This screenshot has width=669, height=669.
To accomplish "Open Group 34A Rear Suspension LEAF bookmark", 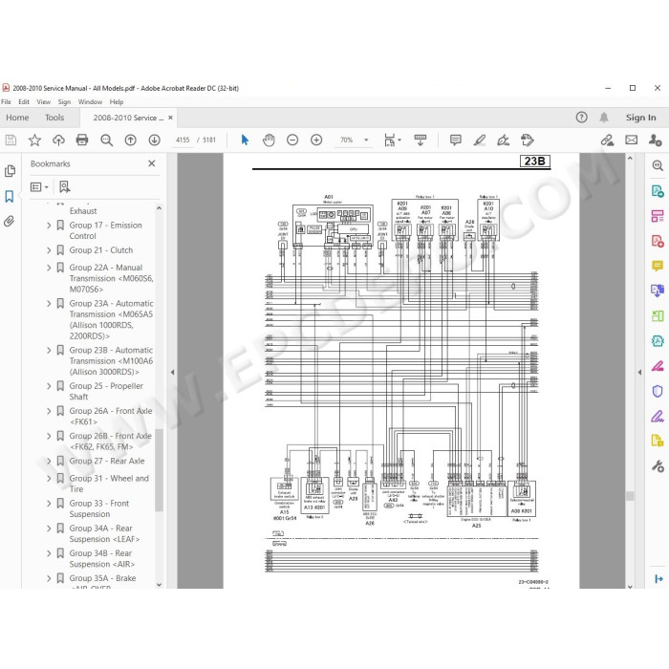I will [x=104, y=533].
